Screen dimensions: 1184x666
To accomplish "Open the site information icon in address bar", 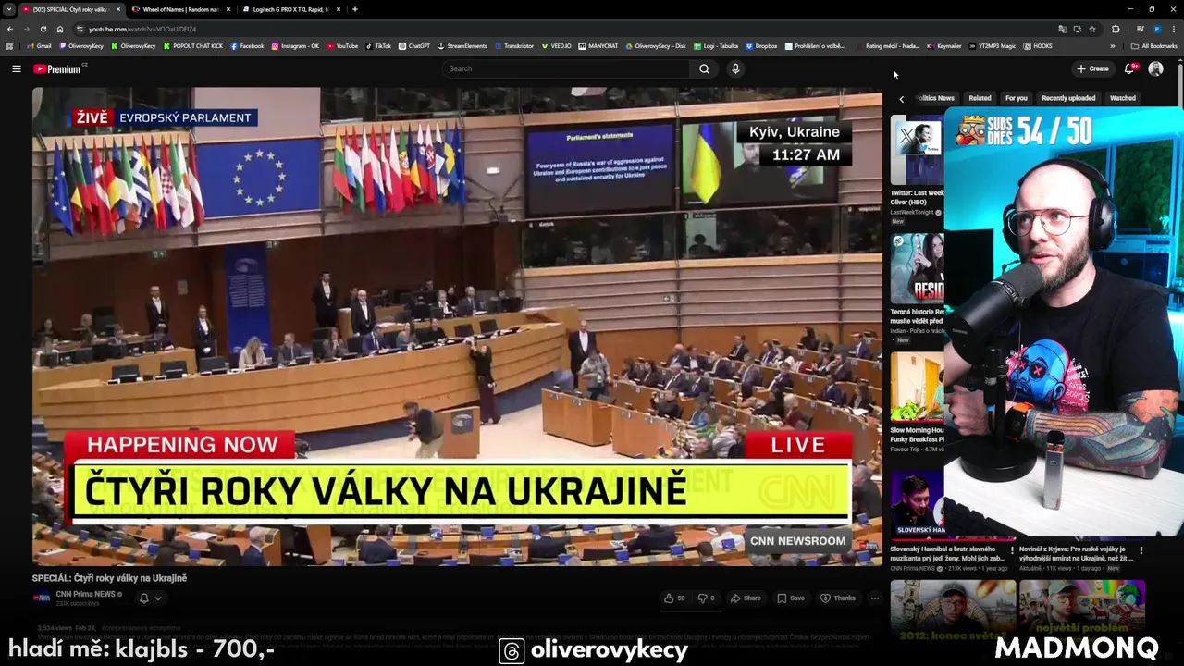I will (x=80, y=29).
